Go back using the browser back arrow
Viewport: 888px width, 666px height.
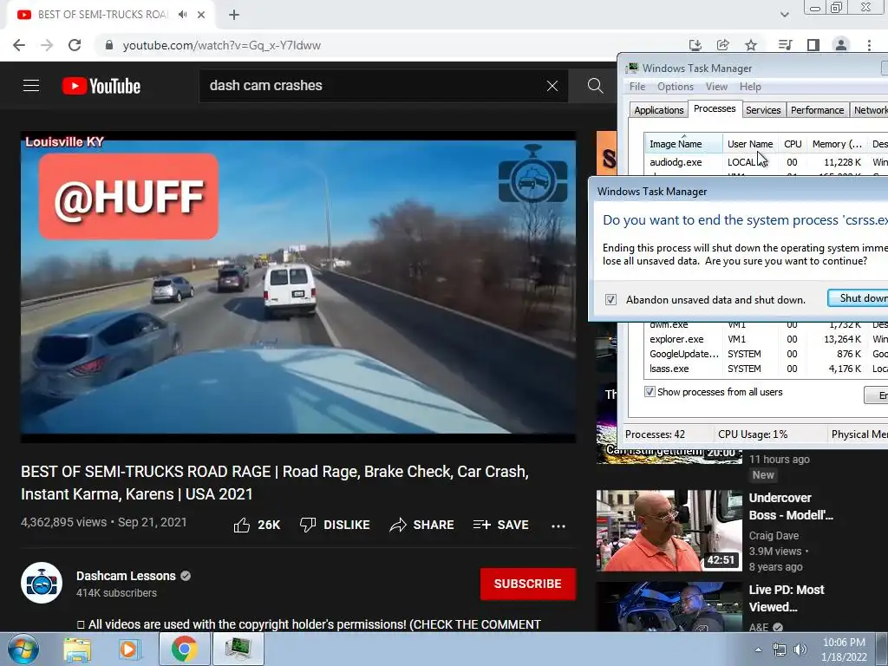point(19,45)
